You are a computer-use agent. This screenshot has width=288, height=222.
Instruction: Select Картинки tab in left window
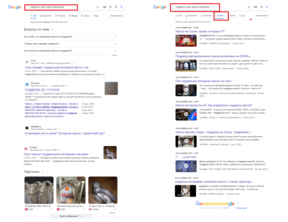pyautogui.click(x=46, y=16)
